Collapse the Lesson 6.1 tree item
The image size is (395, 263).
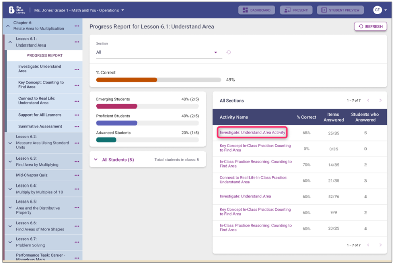[10, 42]
